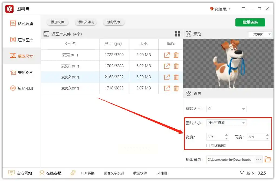
Task: Open export icon for 麦克.png row
Action: point(167,55)
